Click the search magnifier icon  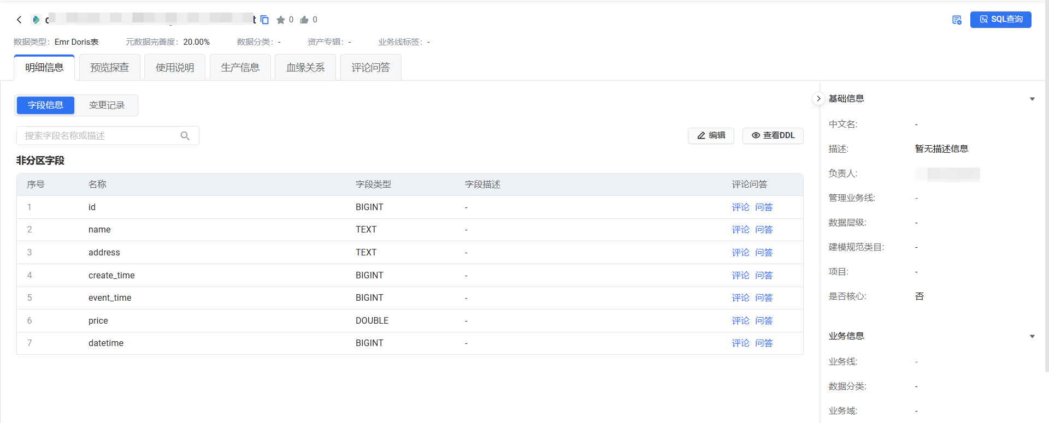[185, 136]
